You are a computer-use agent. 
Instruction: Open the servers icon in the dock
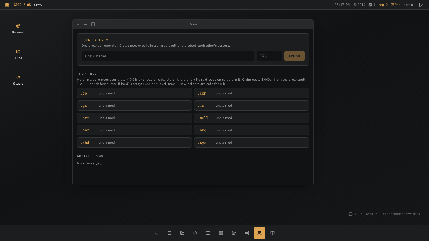[x=247, y=233]
